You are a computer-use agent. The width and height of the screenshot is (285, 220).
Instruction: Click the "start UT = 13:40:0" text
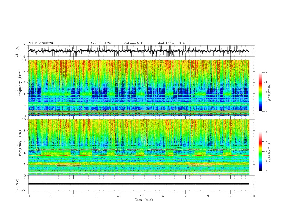click(x=174, y=43)
